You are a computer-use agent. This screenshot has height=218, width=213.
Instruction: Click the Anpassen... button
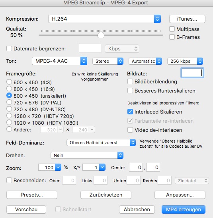coord(180,195)
